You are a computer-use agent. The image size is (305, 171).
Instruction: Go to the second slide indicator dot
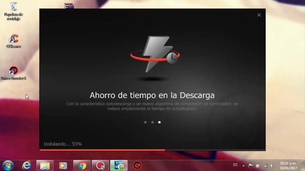152,123
